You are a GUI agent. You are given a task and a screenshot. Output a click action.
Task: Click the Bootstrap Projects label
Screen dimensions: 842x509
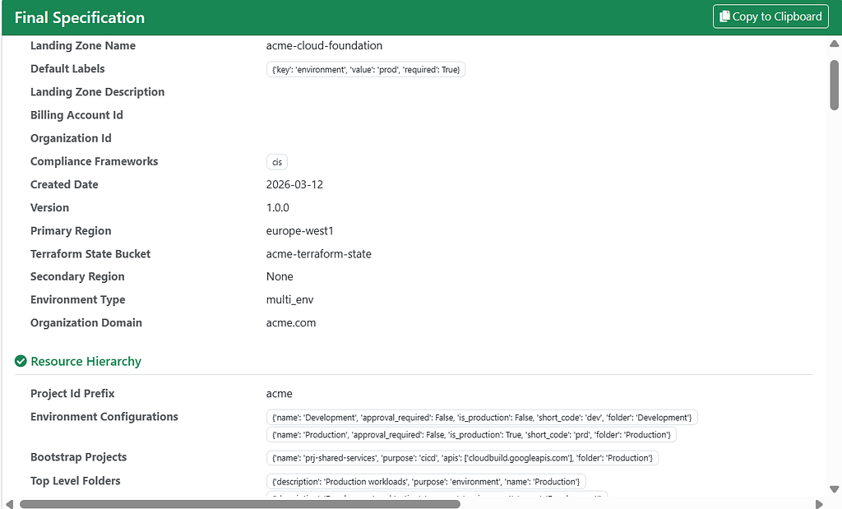click(x=78, y=457)
